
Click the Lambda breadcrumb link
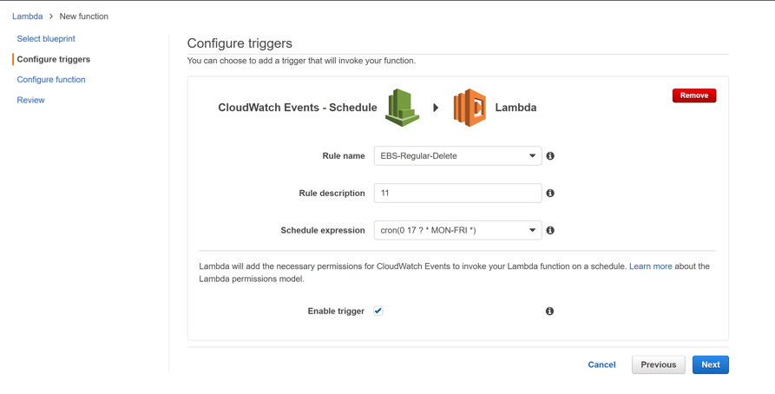(x=27, y=16)
